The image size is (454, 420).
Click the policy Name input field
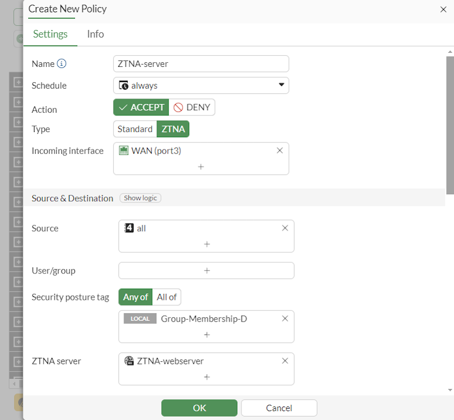coord(201,64)
